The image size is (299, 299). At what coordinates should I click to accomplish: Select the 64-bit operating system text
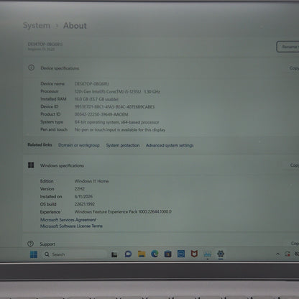(116, 122)
